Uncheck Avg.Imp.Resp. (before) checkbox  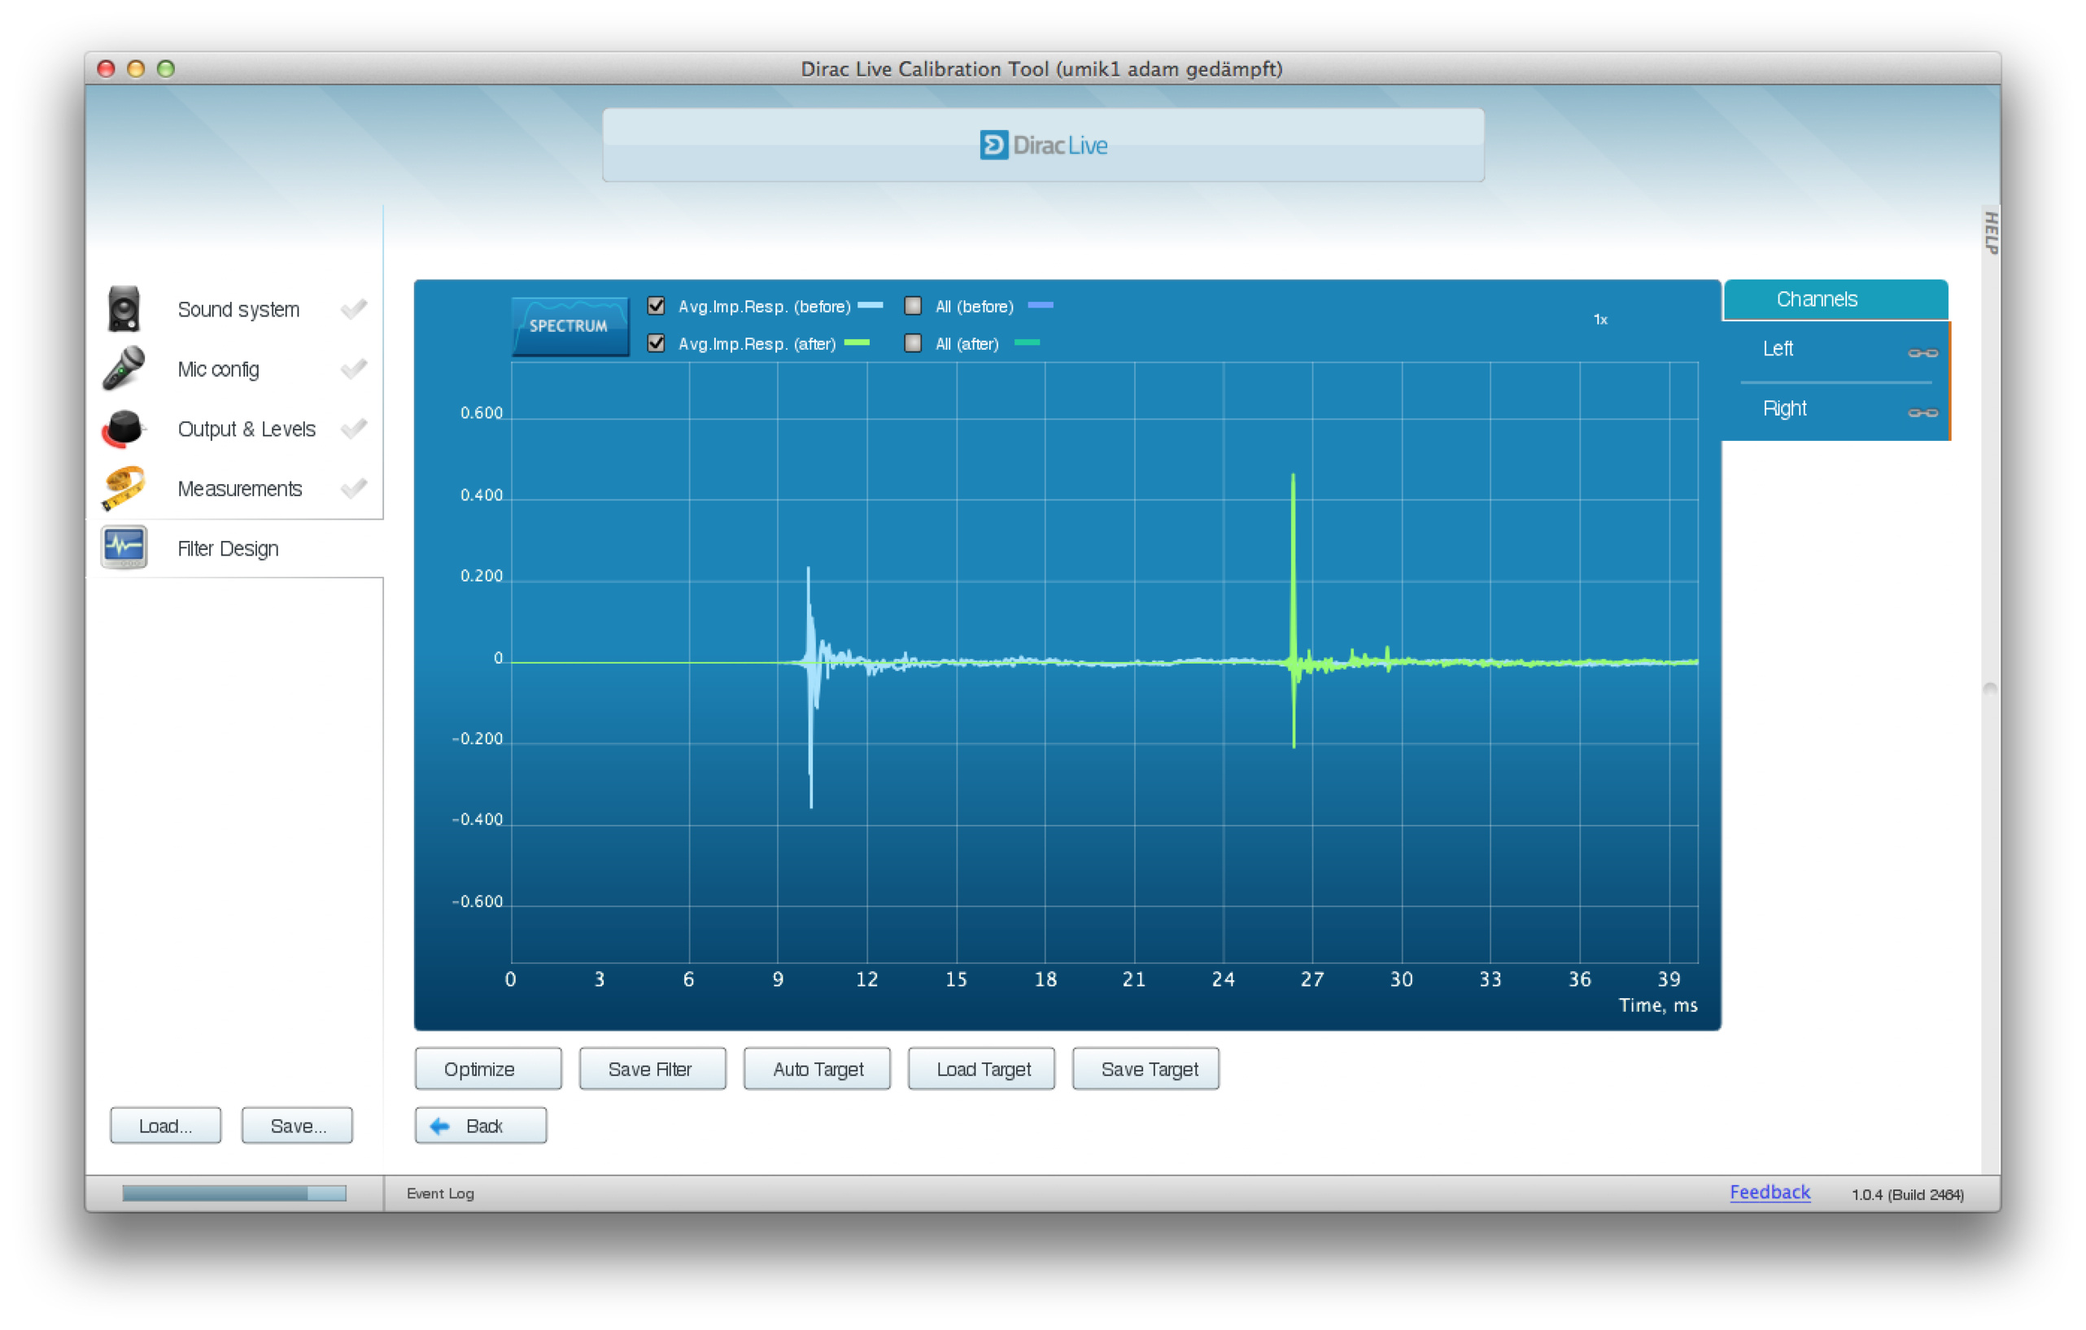pyautogui.click(x=656, y=306)
